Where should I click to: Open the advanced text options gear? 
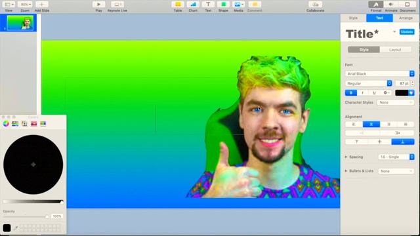[386, 93]
